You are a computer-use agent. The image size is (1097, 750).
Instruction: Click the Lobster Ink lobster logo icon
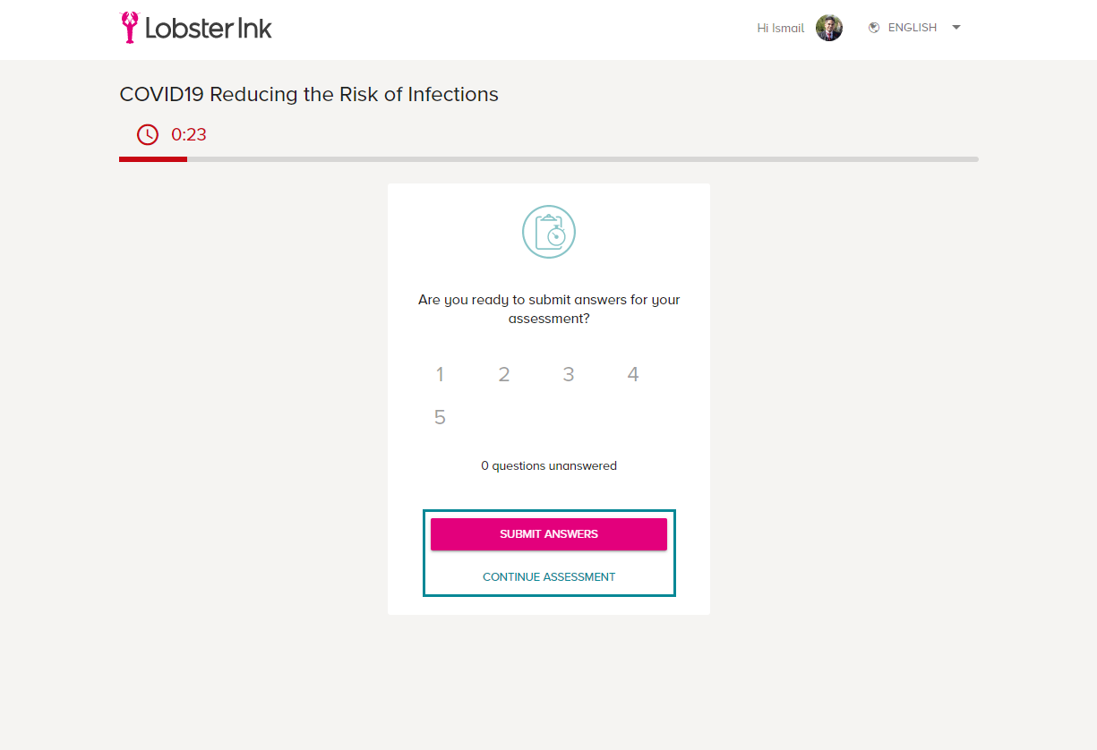coord(131,28)
